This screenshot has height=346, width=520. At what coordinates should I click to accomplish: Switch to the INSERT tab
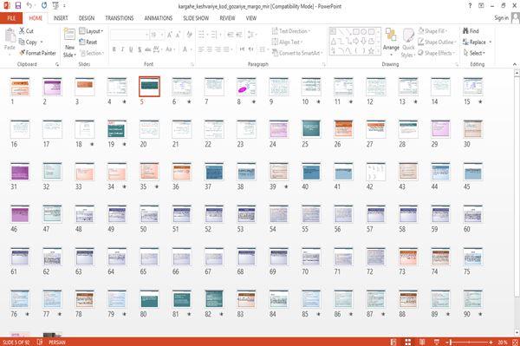[x=61, y=18]
